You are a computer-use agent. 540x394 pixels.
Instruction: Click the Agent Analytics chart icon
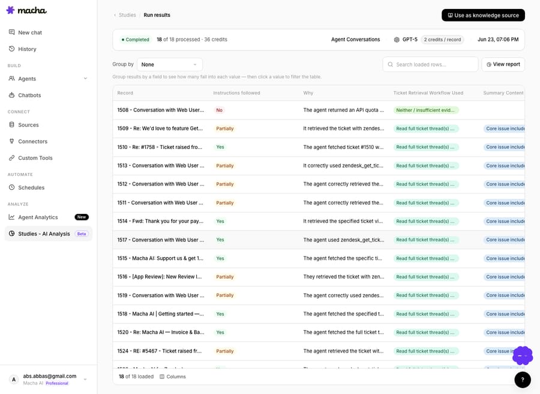click(12, 217)
